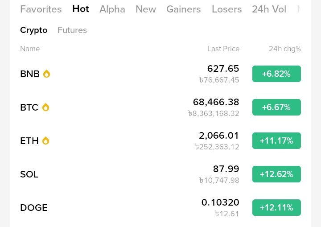This screenshot has width=321, height=227.
Task: Sort by 24h chg% column header
Action: pos(284,49)
